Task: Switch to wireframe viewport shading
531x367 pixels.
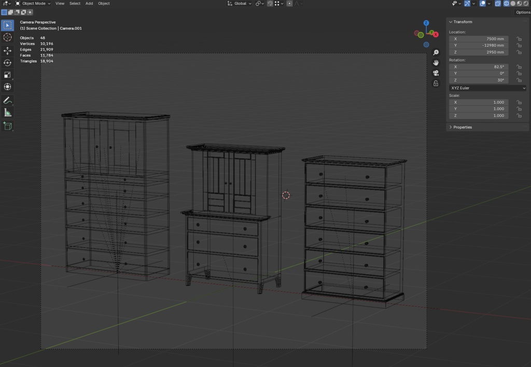Action: 506,4
